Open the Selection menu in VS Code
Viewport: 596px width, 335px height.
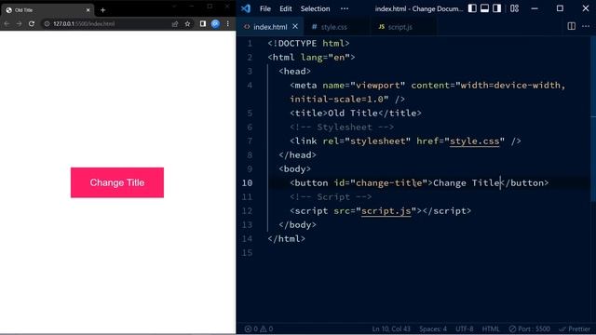[x=315, y=8]
